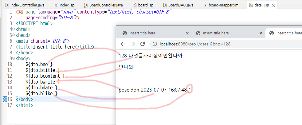Collapse the html tag fold on line 4
The image size is (302, 125).
tap(13, 29)
